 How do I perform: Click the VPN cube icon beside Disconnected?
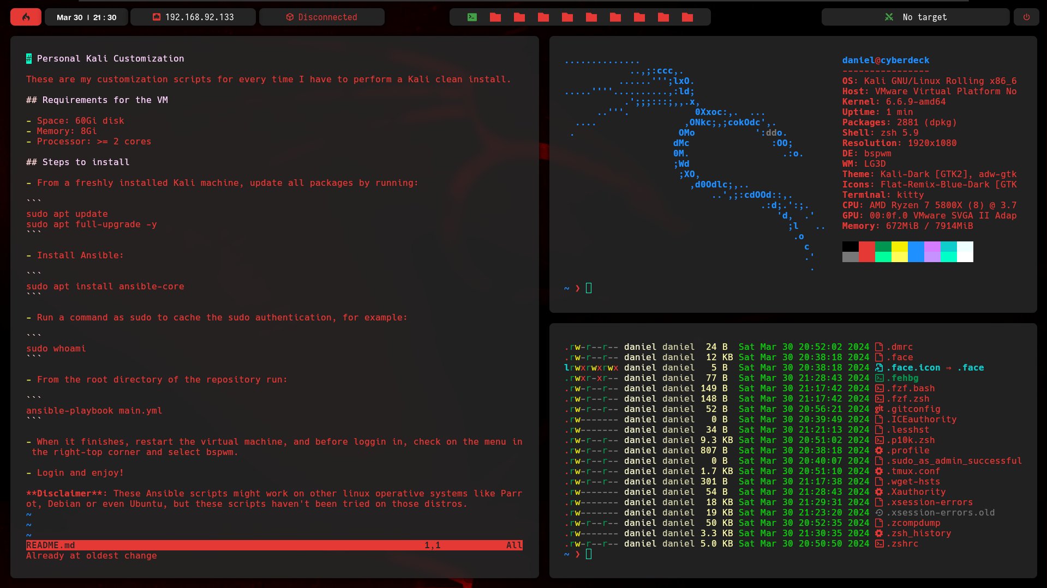(x=290, y=17)
